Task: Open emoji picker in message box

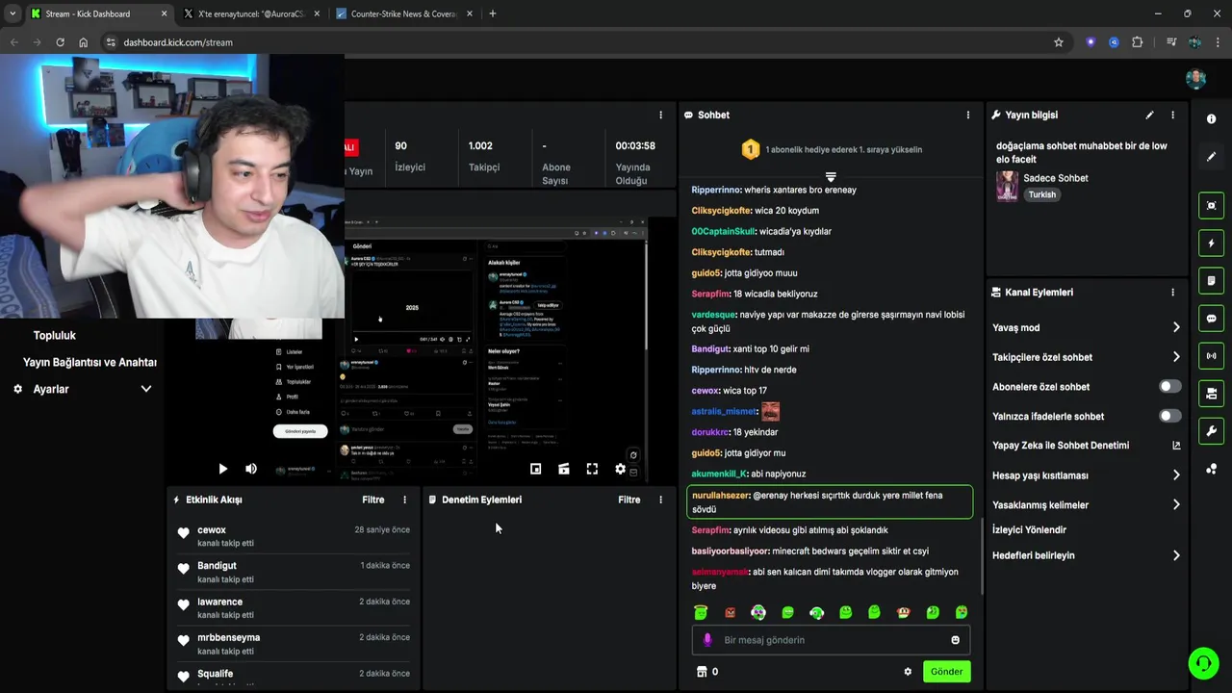Action: [955, 640]
